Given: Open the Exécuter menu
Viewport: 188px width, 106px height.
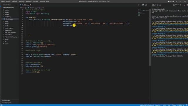Looking at the screenshot, I should pos(36,1).
